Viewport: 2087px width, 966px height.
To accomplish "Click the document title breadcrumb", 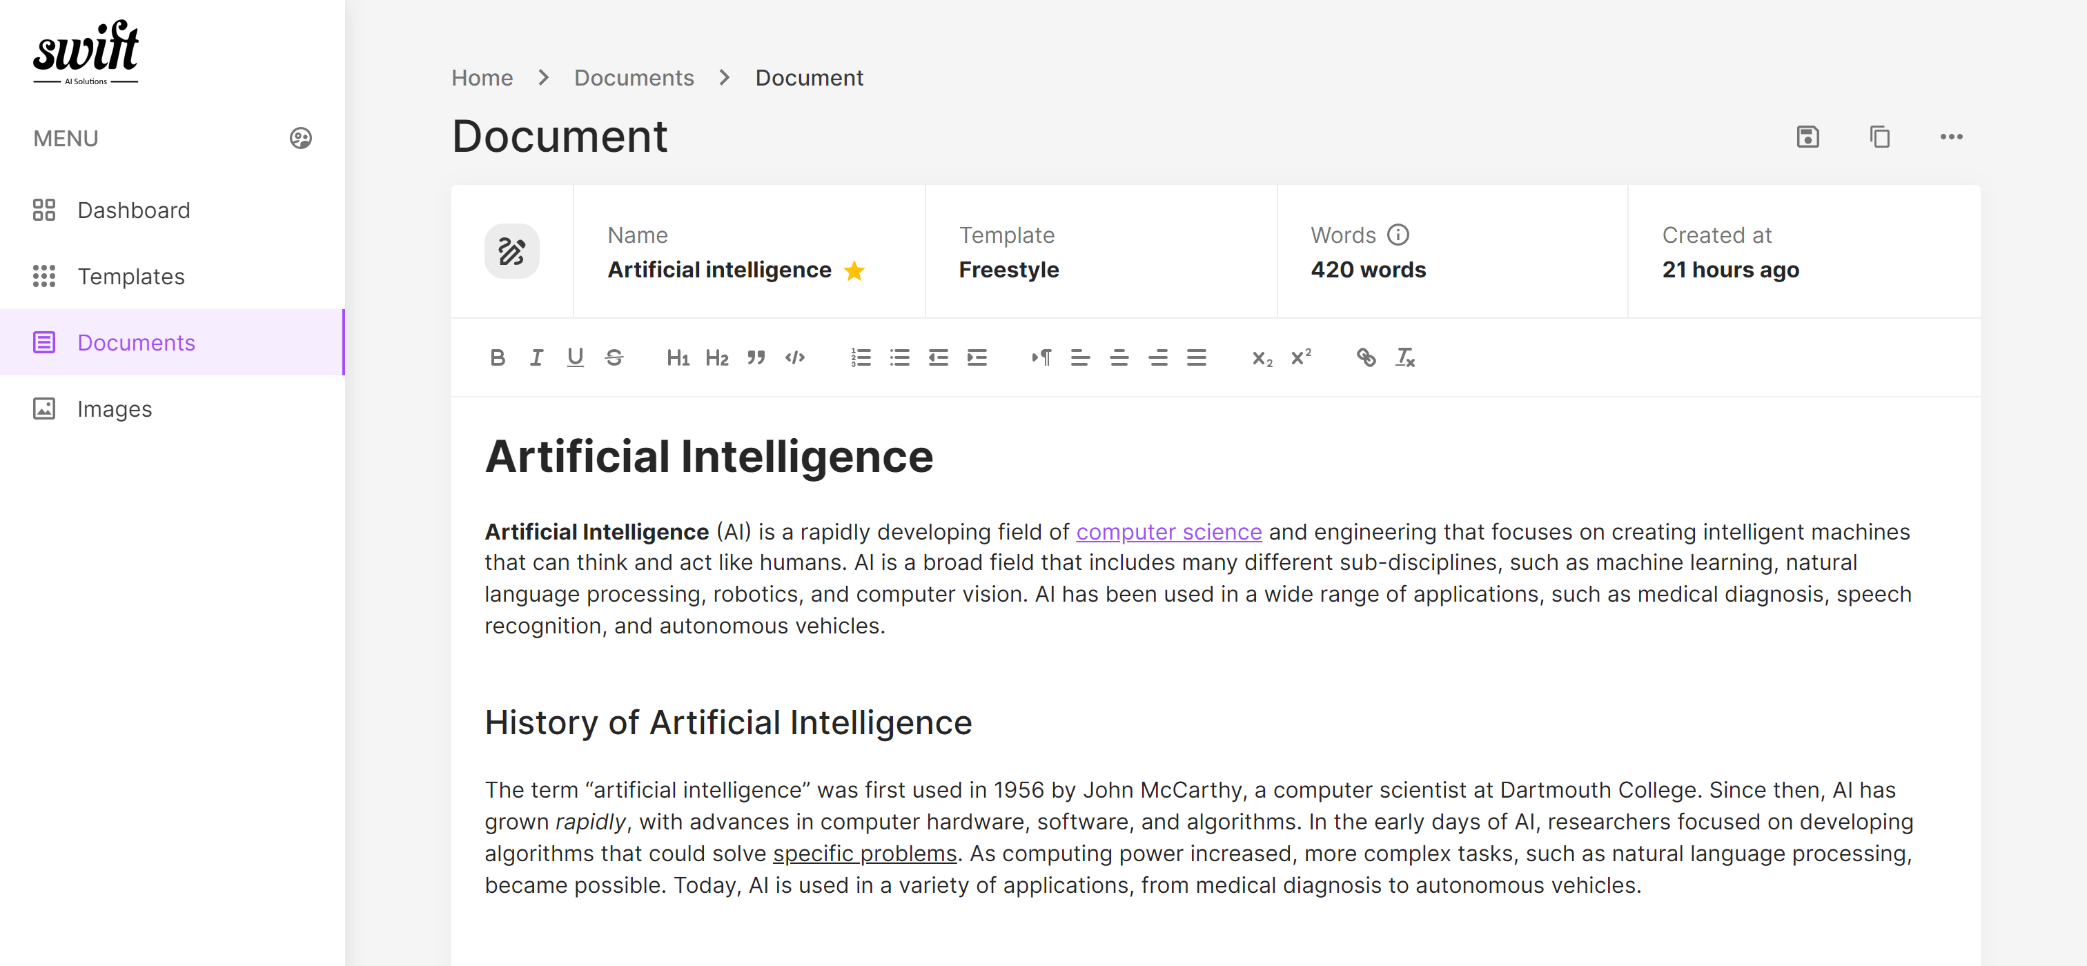I will [x=810, y=77].
